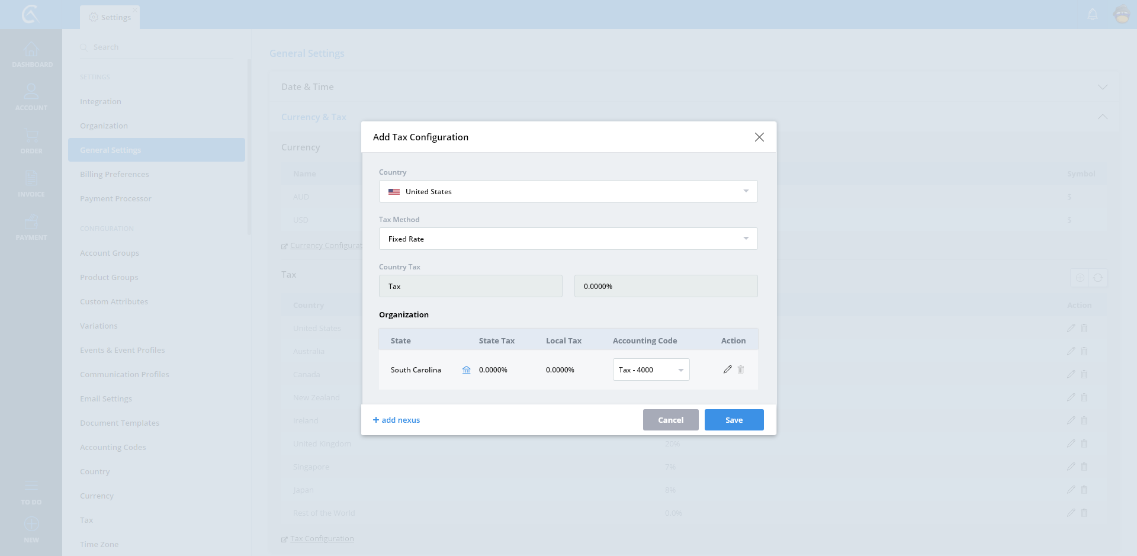1137x556 pixels.
Task: Click the pencil edit icon for South Carolina
Action: pyautogui.click(x=727, y=369)
